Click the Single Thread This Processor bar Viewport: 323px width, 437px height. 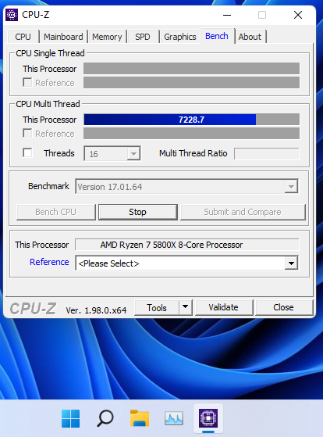point(191,69)
